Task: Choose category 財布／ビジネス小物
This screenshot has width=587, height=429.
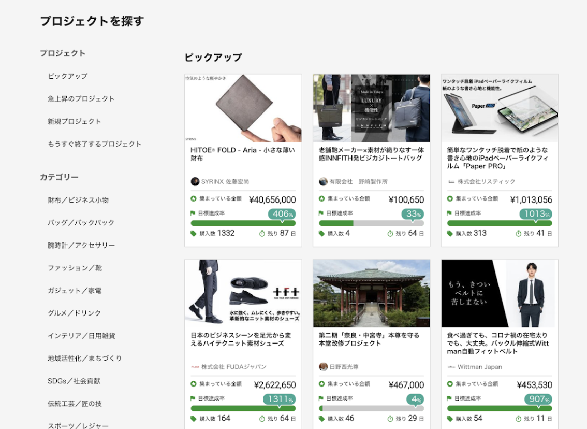Action: (x=78, y=200)
